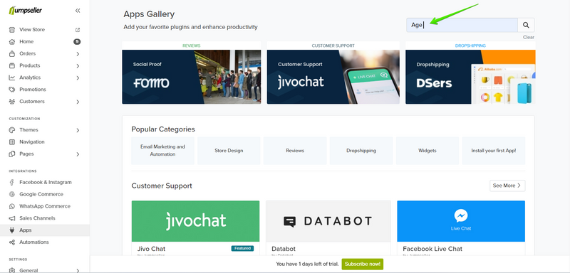Open the JivoChat Customer Support banner
570x273 pixels.
tap(333, 77)
